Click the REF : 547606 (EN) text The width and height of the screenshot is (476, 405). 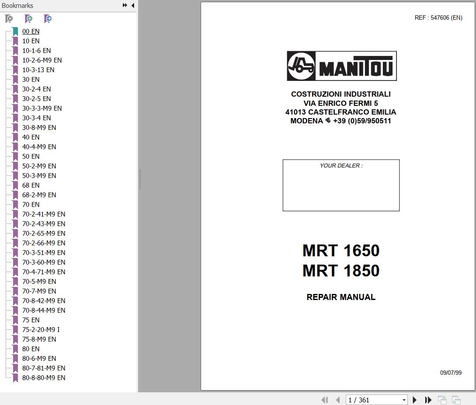tap(438, 17)
